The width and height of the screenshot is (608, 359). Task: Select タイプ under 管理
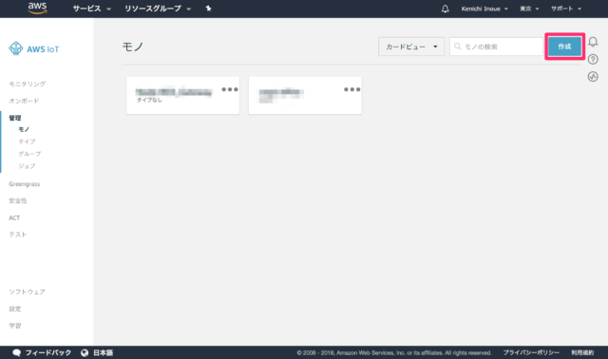click(27, 142)
